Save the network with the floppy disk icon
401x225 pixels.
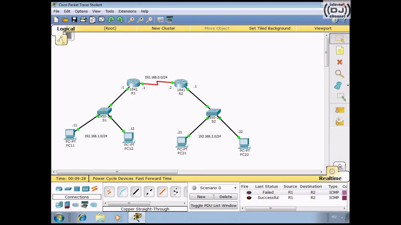[x=74, y=20]
